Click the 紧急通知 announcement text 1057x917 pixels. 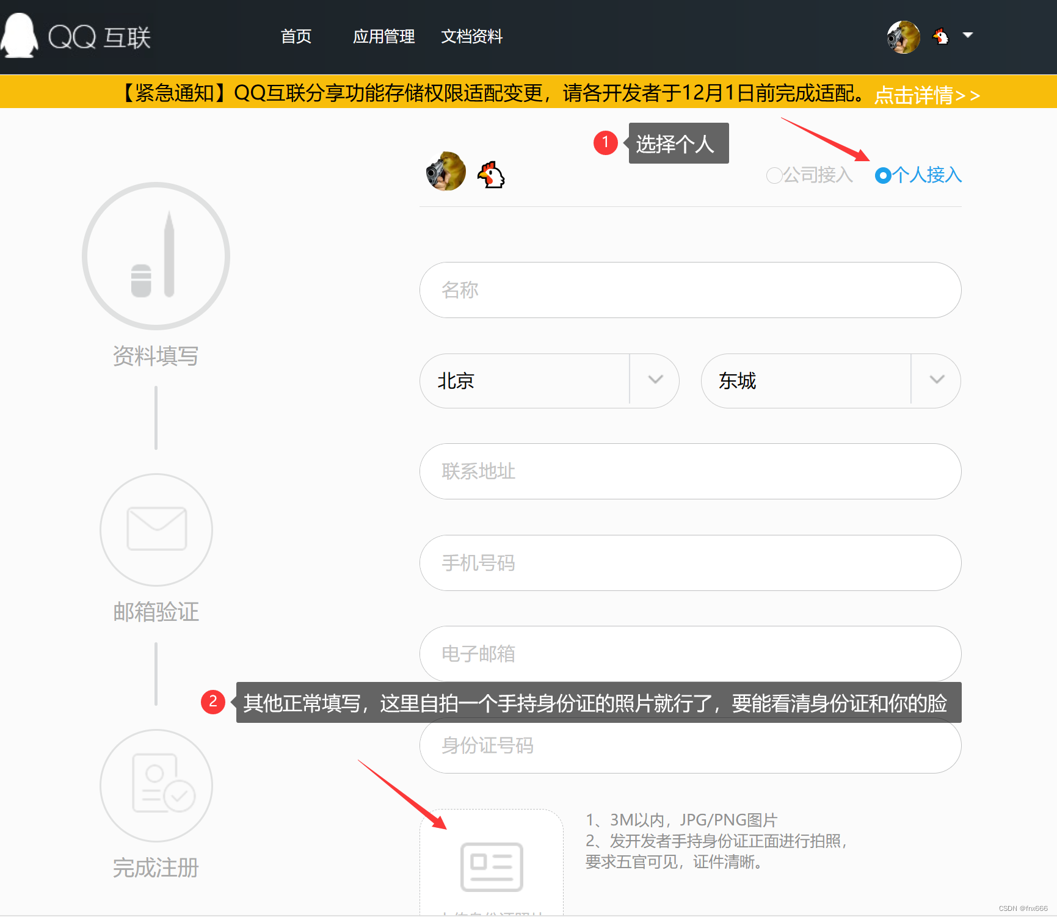tap(490, 93)
